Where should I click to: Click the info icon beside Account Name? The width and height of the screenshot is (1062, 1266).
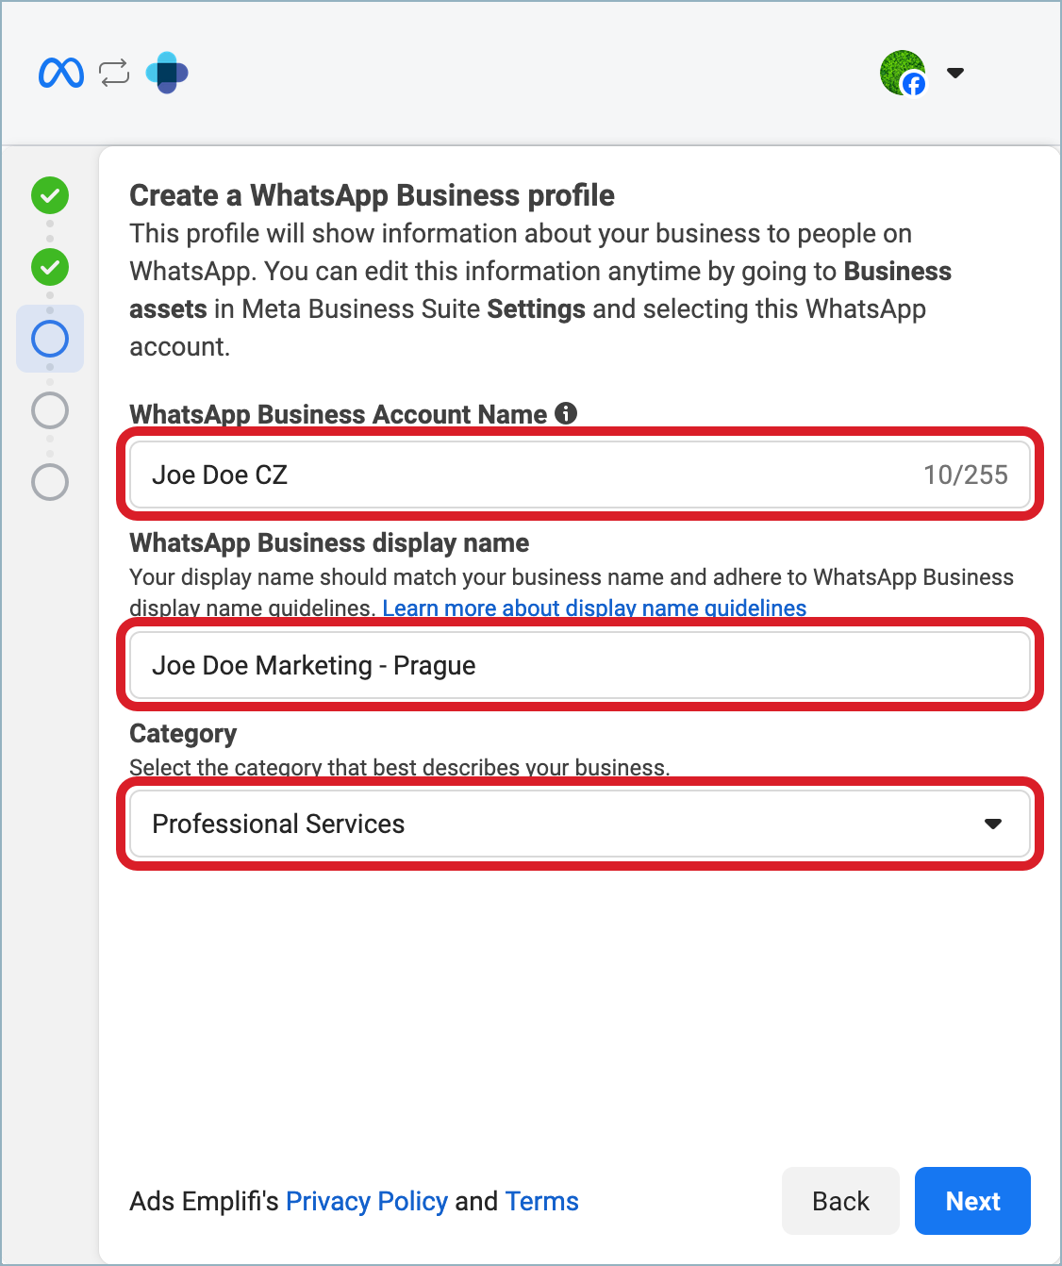coord(566,413)
